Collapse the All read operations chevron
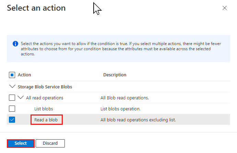The image size is (237, 153). [x=21, y=97]
